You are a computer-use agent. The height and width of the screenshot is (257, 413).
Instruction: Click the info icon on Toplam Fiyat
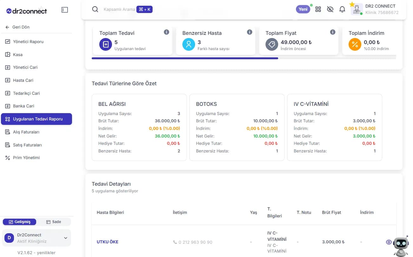click(x=333, y=32)
